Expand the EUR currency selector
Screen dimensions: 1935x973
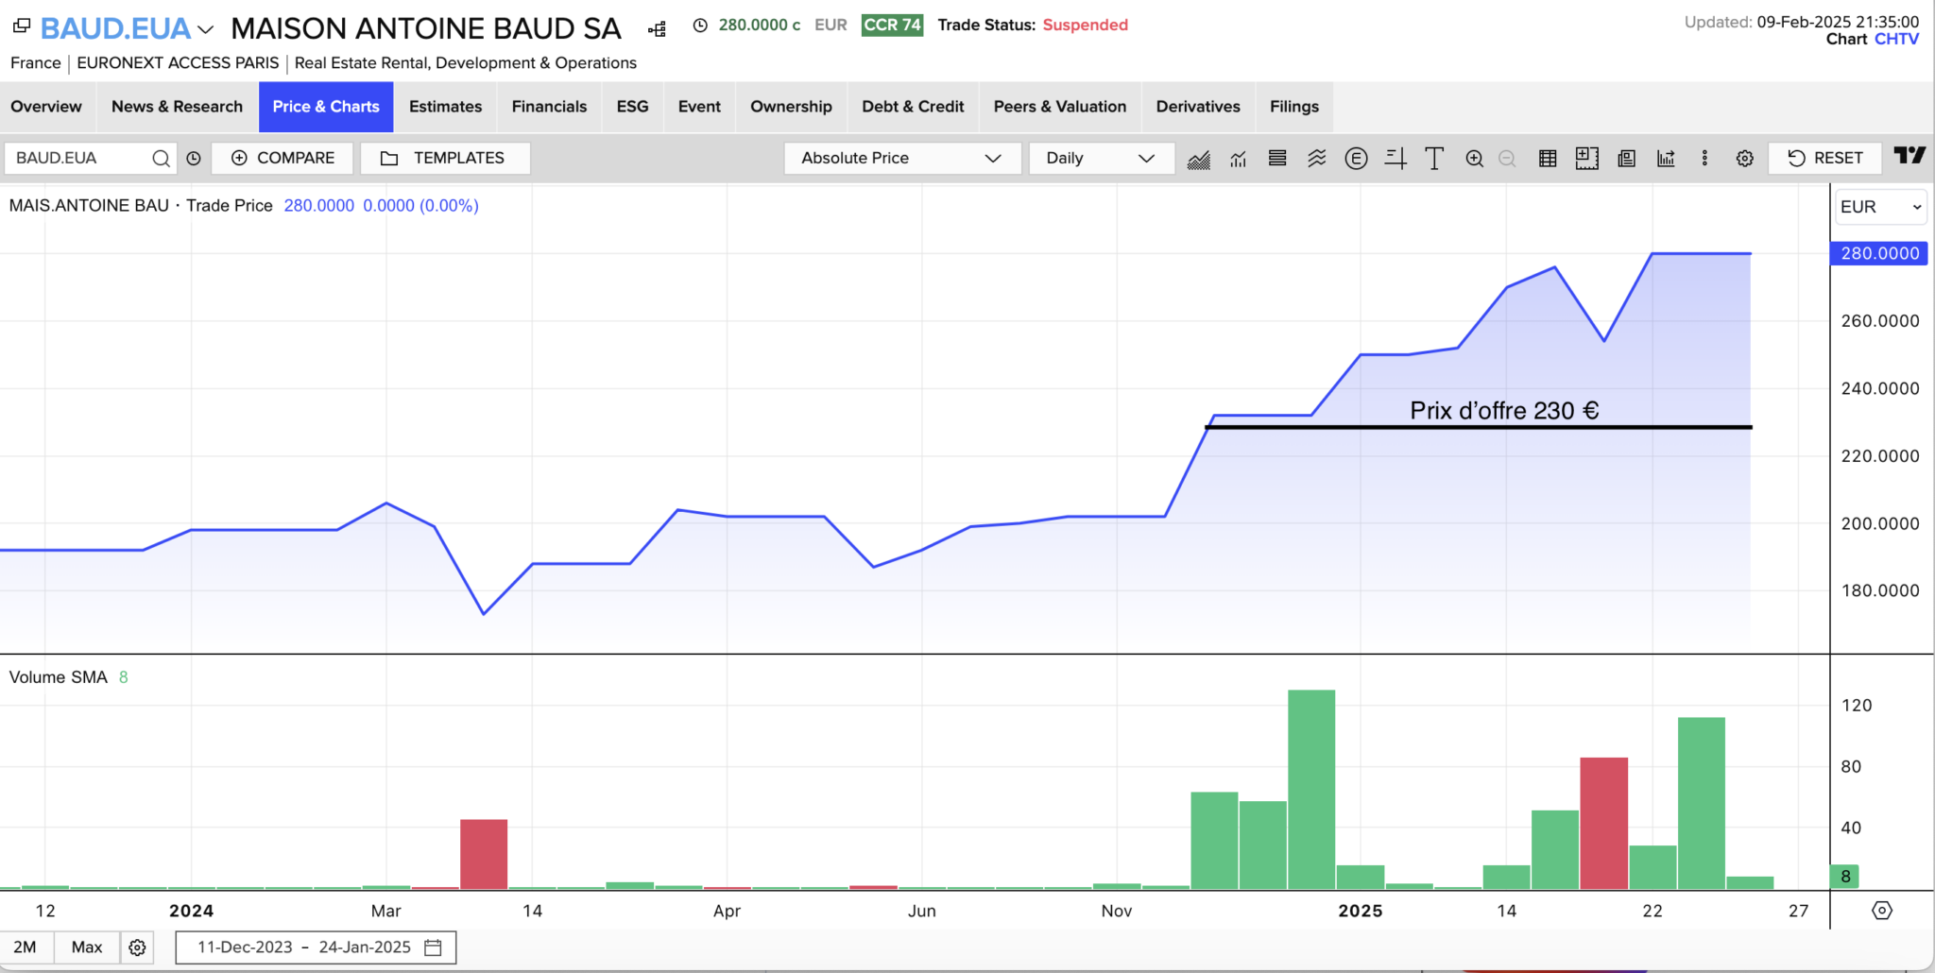tap(1879, 207)
